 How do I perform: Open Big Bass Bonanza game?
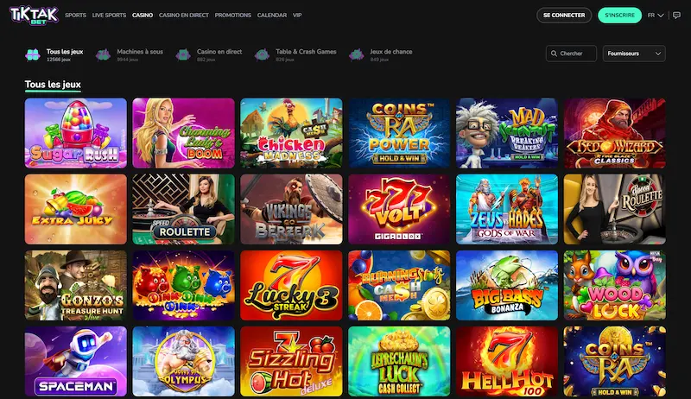507,285
